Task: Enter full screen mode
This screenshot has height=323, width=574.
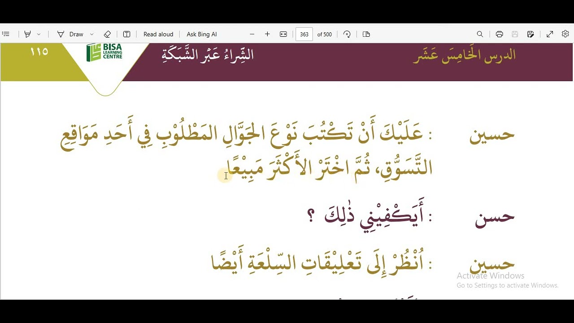Action: coord(550,34)
